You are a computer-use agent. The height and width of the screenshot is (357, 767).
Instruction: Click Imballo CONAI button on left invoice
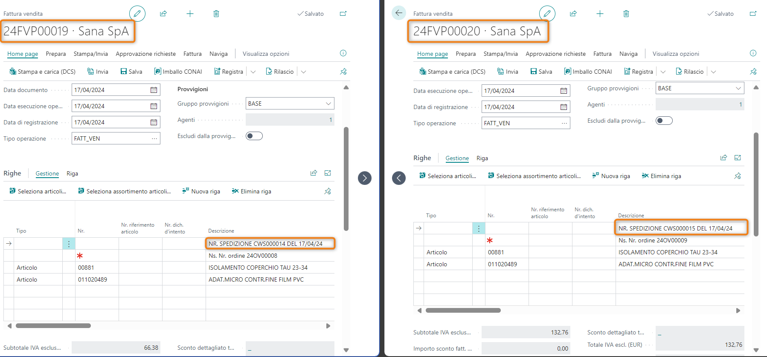[178, 72]
